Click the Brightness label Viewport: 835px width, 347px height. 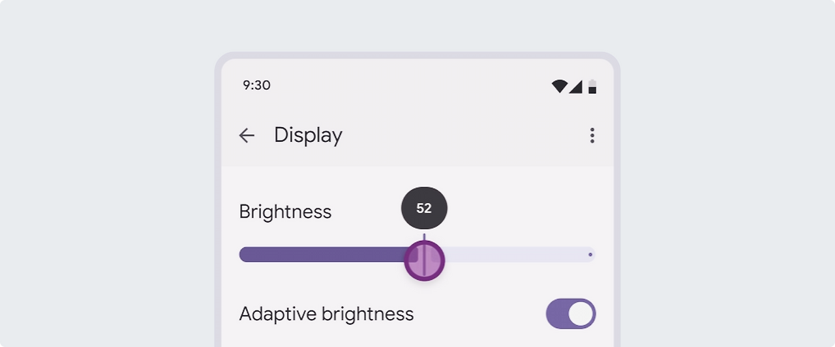pos(285,212)
